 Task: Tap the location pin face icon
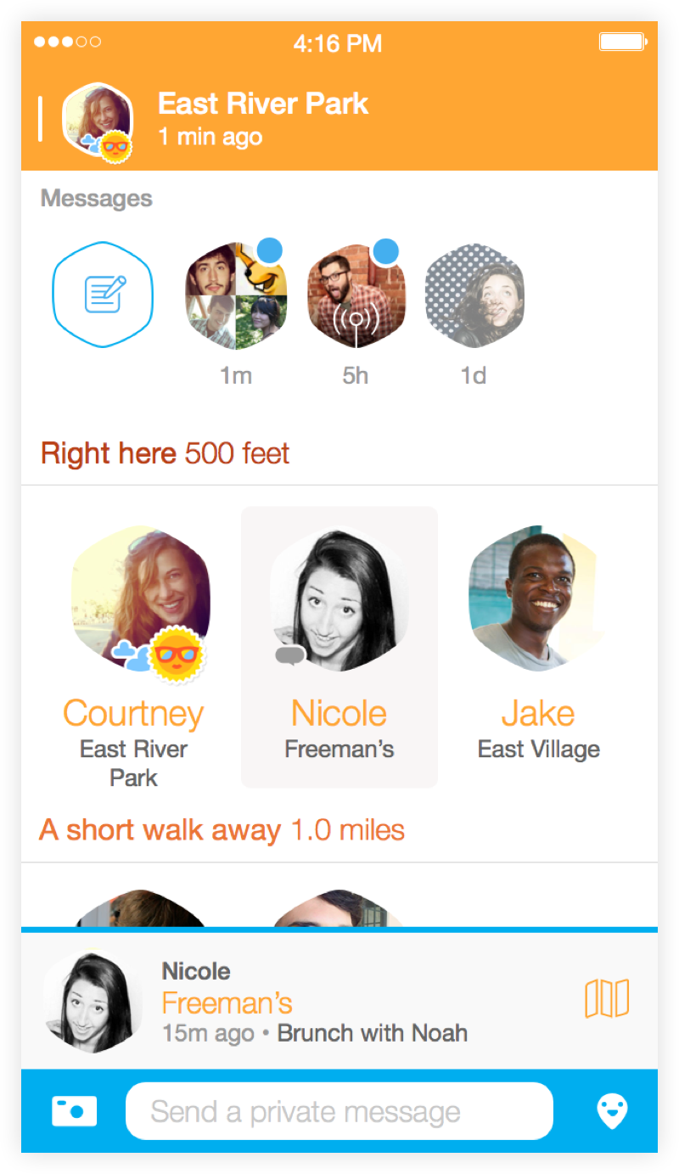click(613, 1111)
